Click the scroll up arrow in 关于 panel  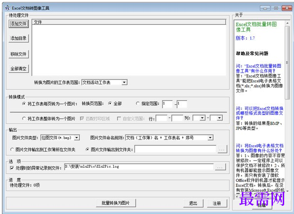pos(287,23)
